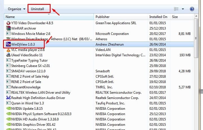Click the vertical scrollbar thumb
The width and height of the screenshot is (203, 130).
click(x=196, y=38)
